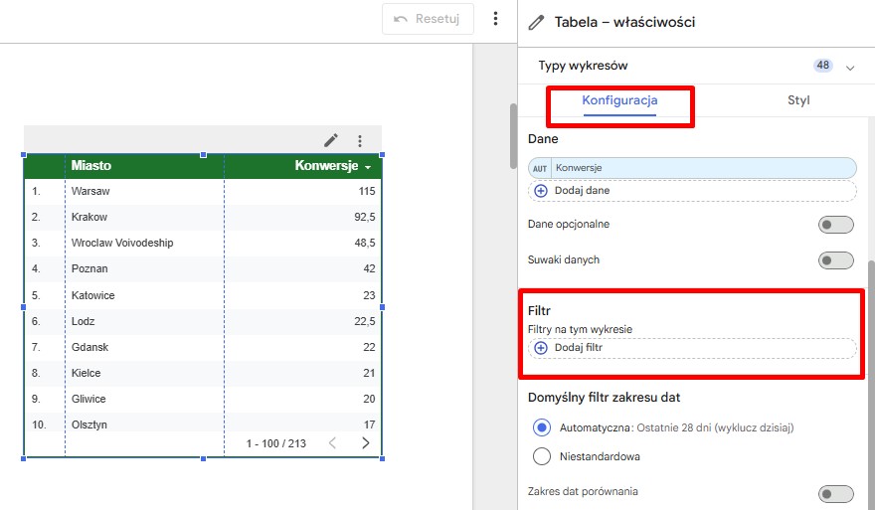
Task: Open the three-dot menu next to Resetuj
Action: [495, 19]
